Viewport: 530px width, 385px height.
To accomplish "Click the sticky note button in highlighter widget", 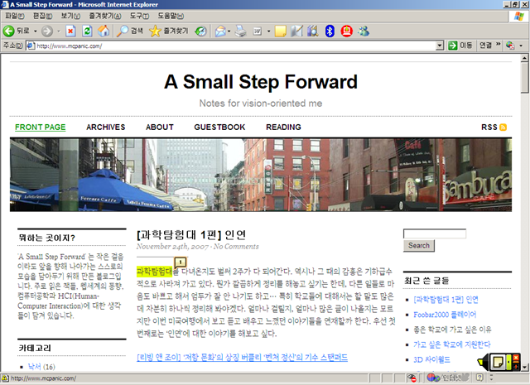I will coord(499,362).
